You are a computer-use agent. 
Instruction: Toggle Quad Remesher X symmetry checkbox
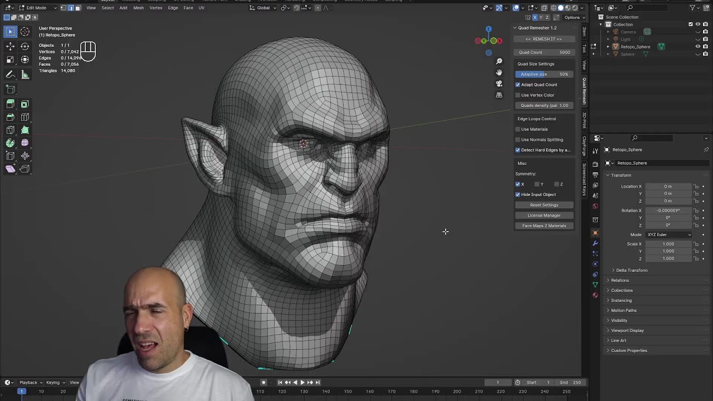517,184
